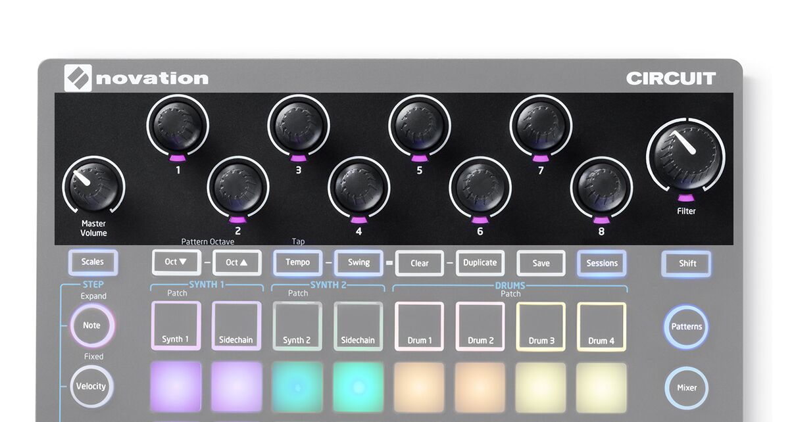Click the Master Volume knob
The width and height of the screenshot is (792, 422).
tap(93, 187)
